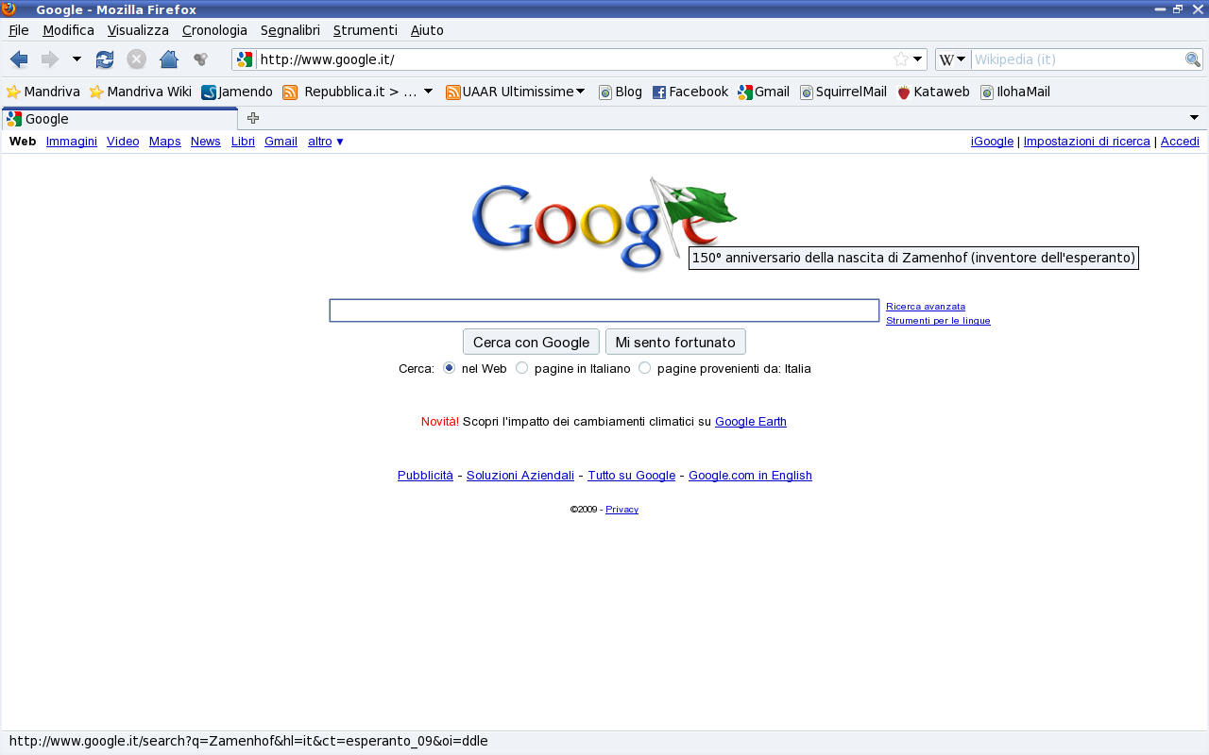Open the Maps link
This screenshot has height=755, width=1209.
pyautogui.click(x=165, y=142)
